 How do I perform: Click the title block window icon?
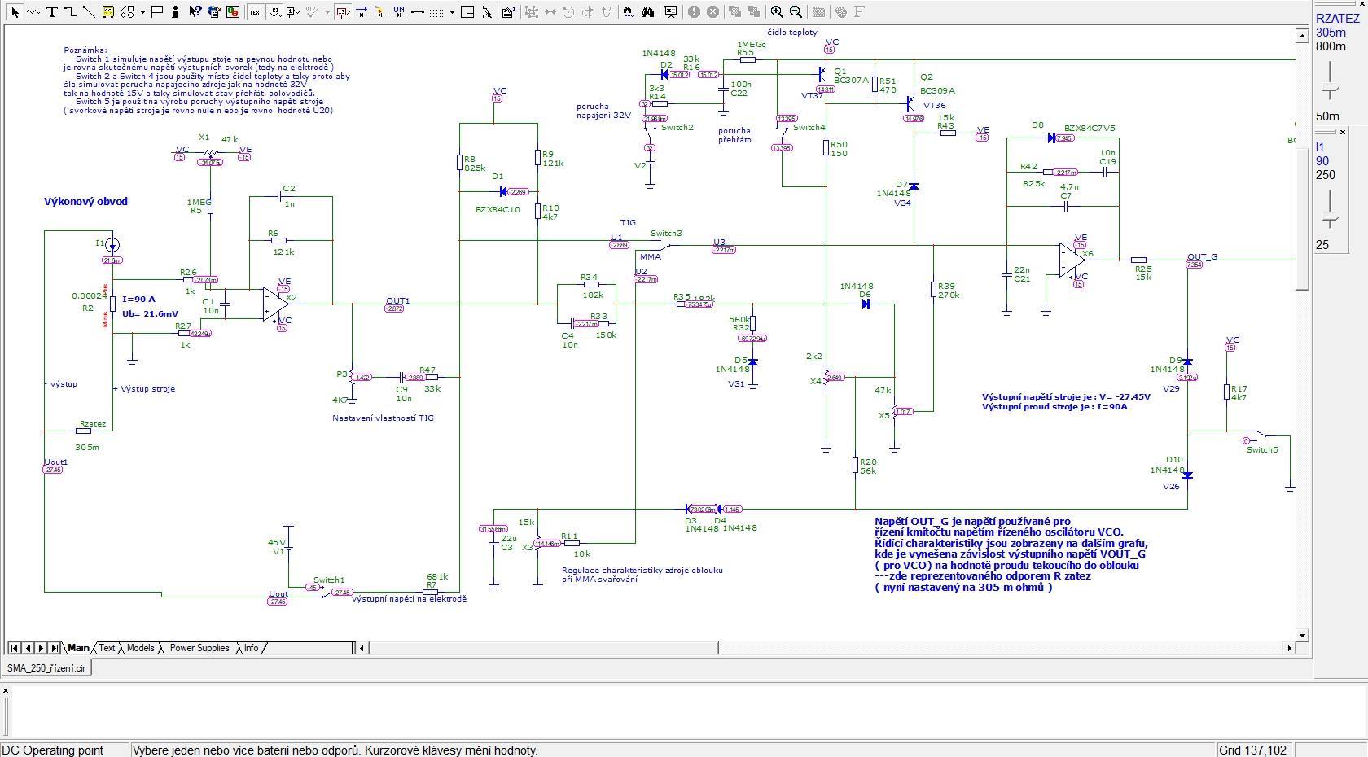(x=467, y=12)
